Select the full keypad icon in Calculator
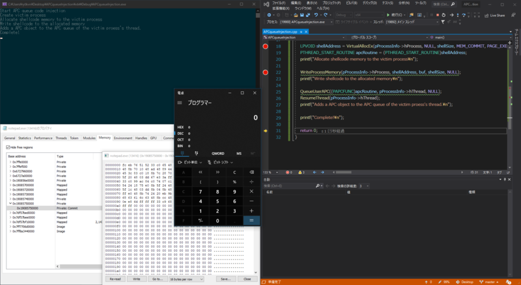Viewport: 521px width, 285px height. 182,154
